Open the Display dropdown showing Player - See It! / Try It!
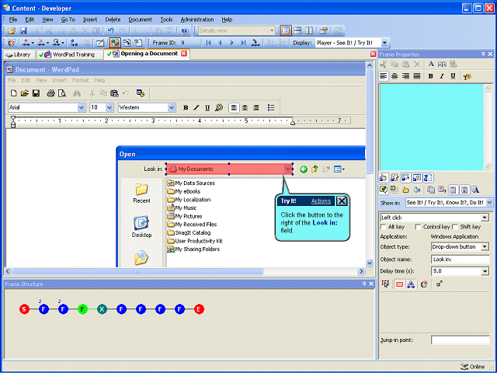Image resolution: width=497 pixels, height=373 pixels. coord(384,43)
